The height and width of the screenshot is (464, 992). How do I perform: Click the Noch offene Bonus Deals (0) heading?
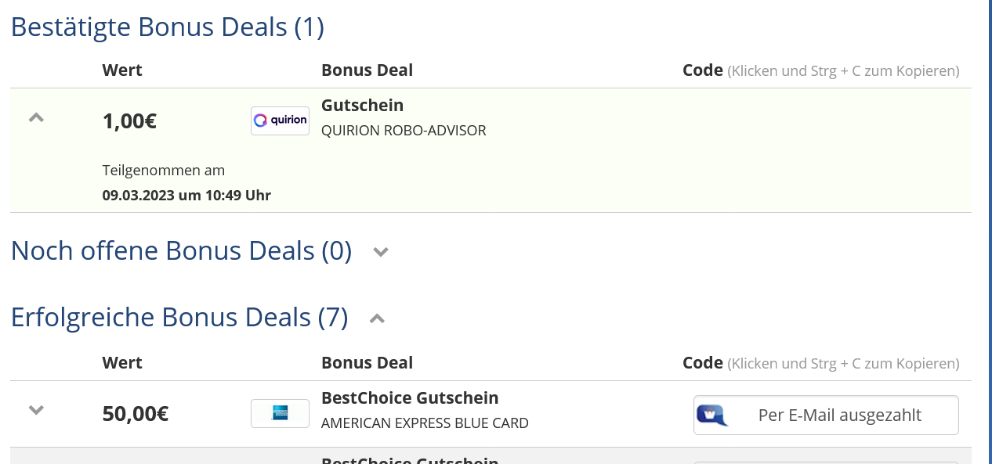click(x=181, y=250)
